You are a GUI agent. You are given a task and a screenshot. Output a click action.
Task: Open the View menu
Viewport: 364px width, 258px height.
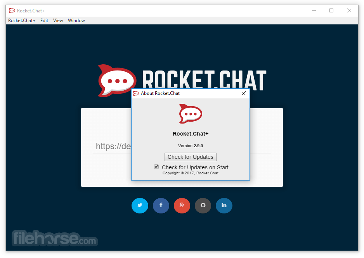tap(58, 21)
